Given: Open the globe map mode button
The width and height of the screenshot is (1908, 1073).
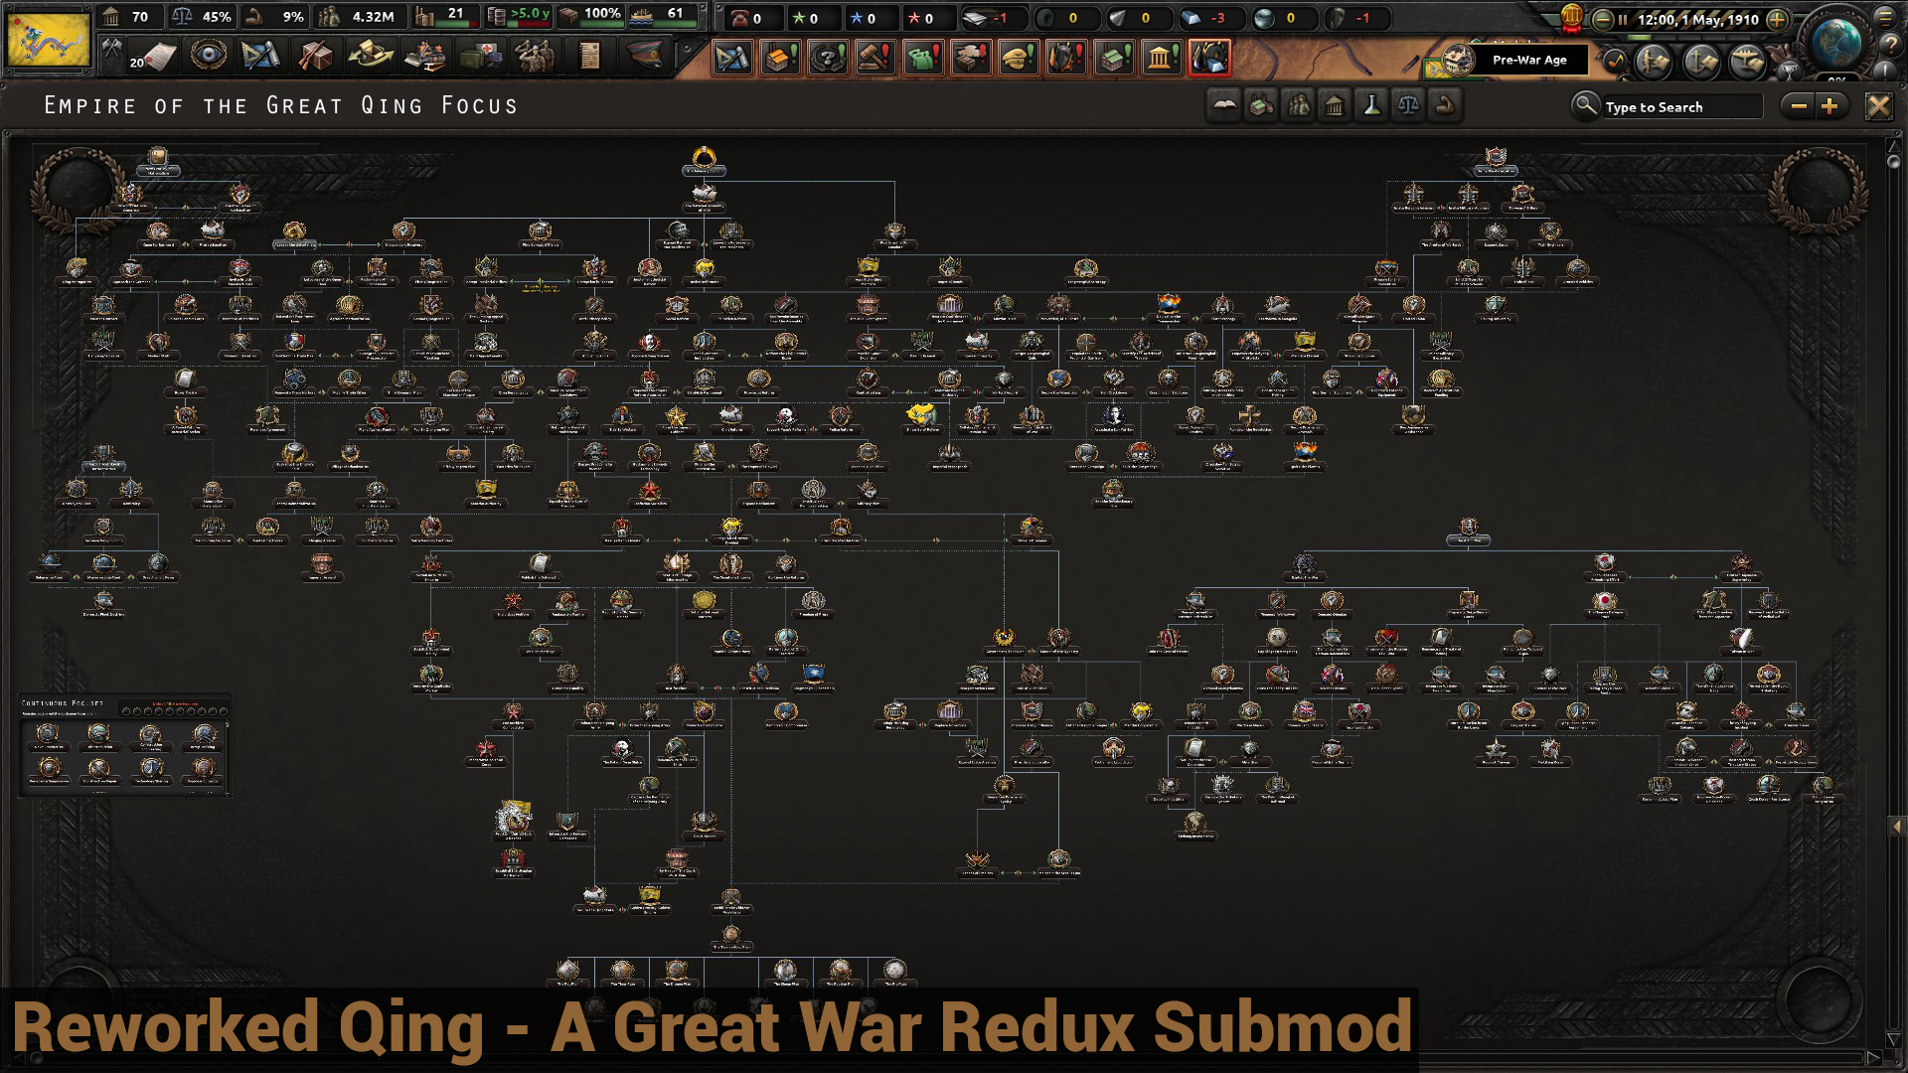Looking at the screenshot, I should pyautogui.click(x=1838, y=42).
